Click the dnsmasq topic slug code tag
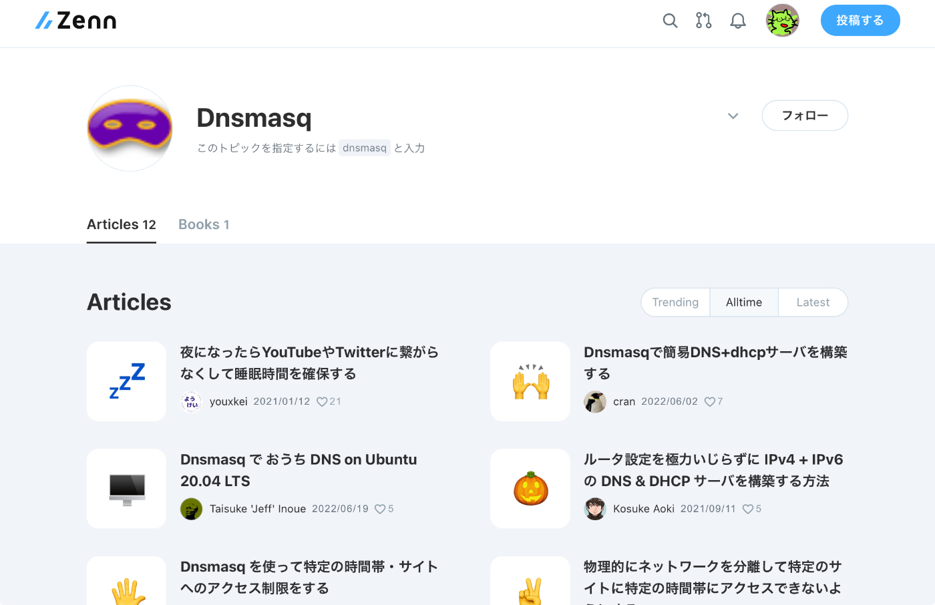The width and height of the screenshot is (935, 605). pos(365,148)
